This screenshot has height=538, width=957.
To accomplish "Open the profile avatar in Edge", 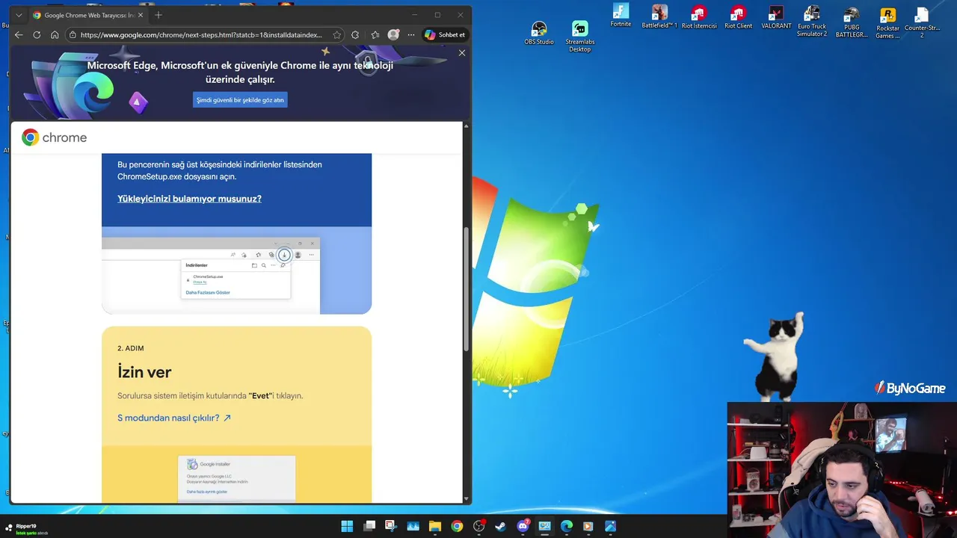I will pyautogui.click(x=393, y=34).
